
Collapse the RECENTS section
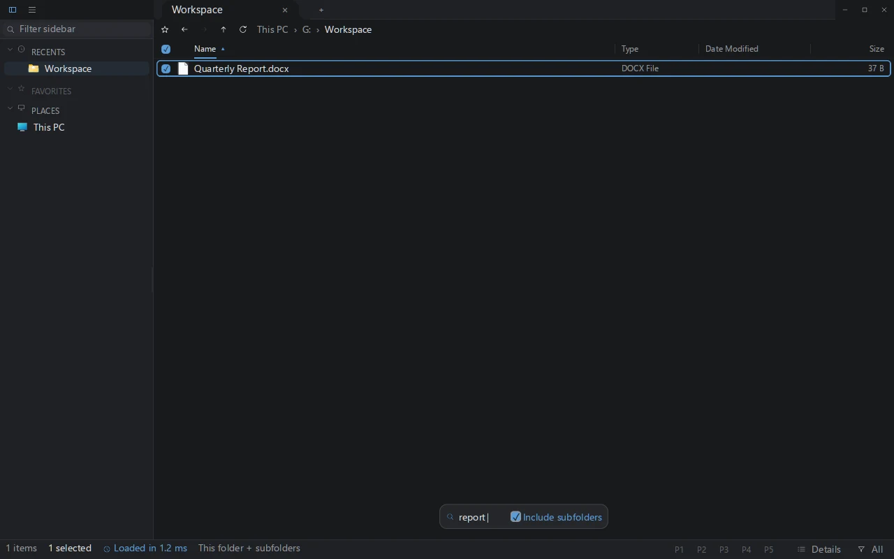[x=10, y=50]
